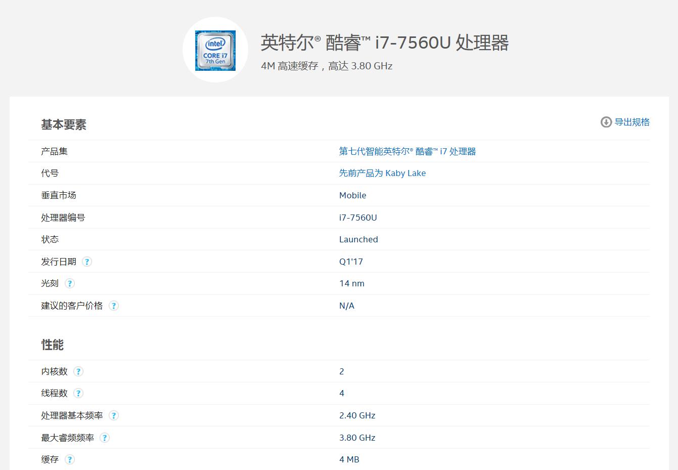Screen dimensions: 678x470
Task: Show help for 光刻
Action: point(70,283)
